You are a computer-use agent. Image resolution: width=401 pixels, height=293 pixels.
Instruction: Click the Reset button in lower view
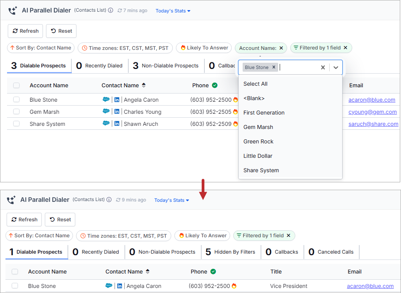click(x=60, y=219)
